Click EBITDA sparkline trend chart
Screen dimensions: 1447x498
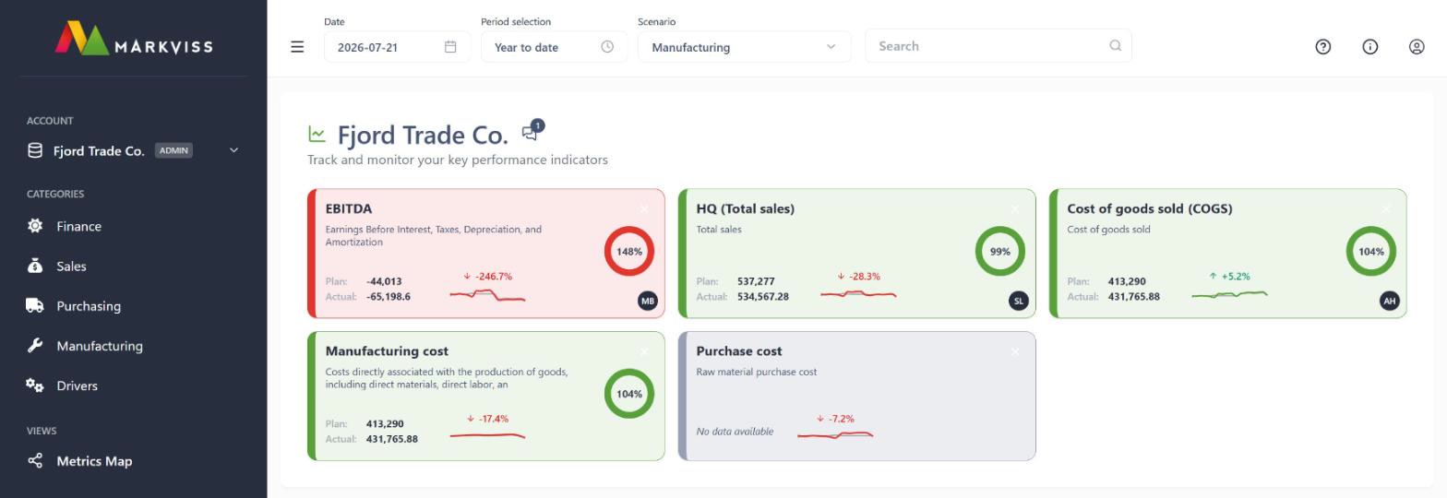coord(487,295)
